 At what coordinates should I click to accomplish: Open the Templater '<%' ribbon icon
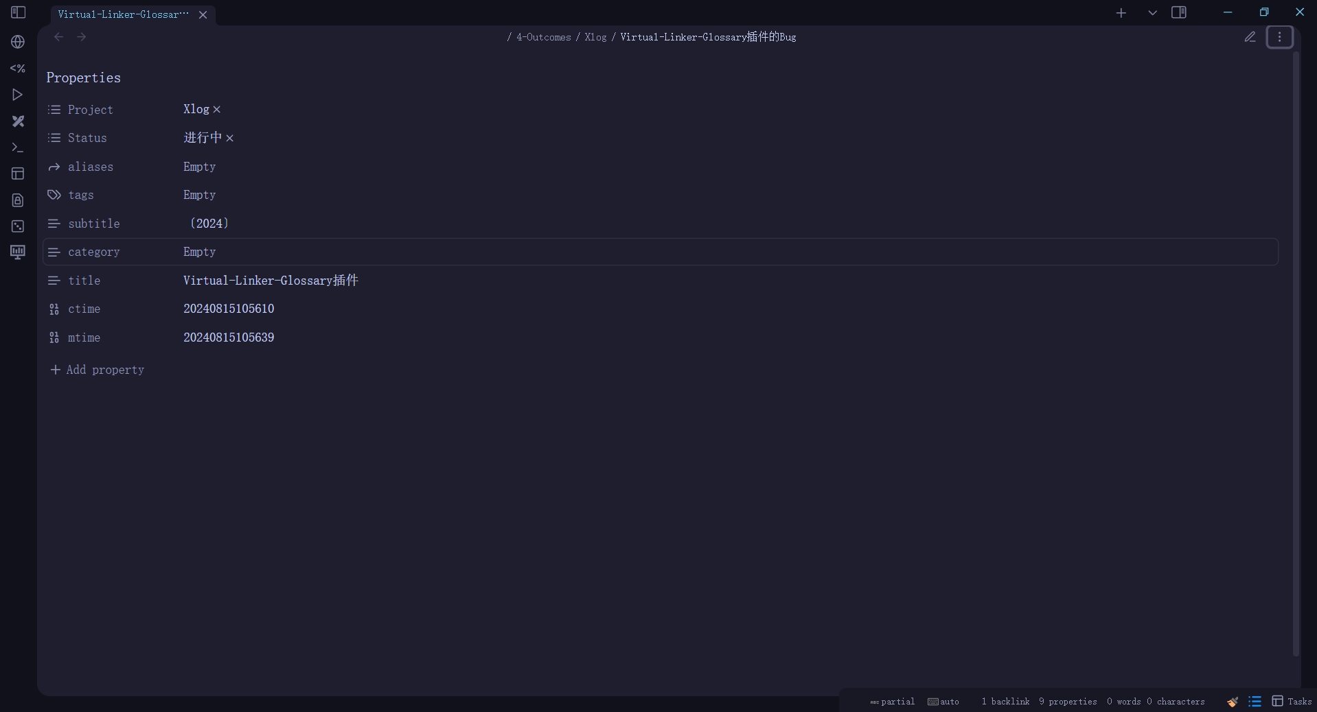point(18,69)
